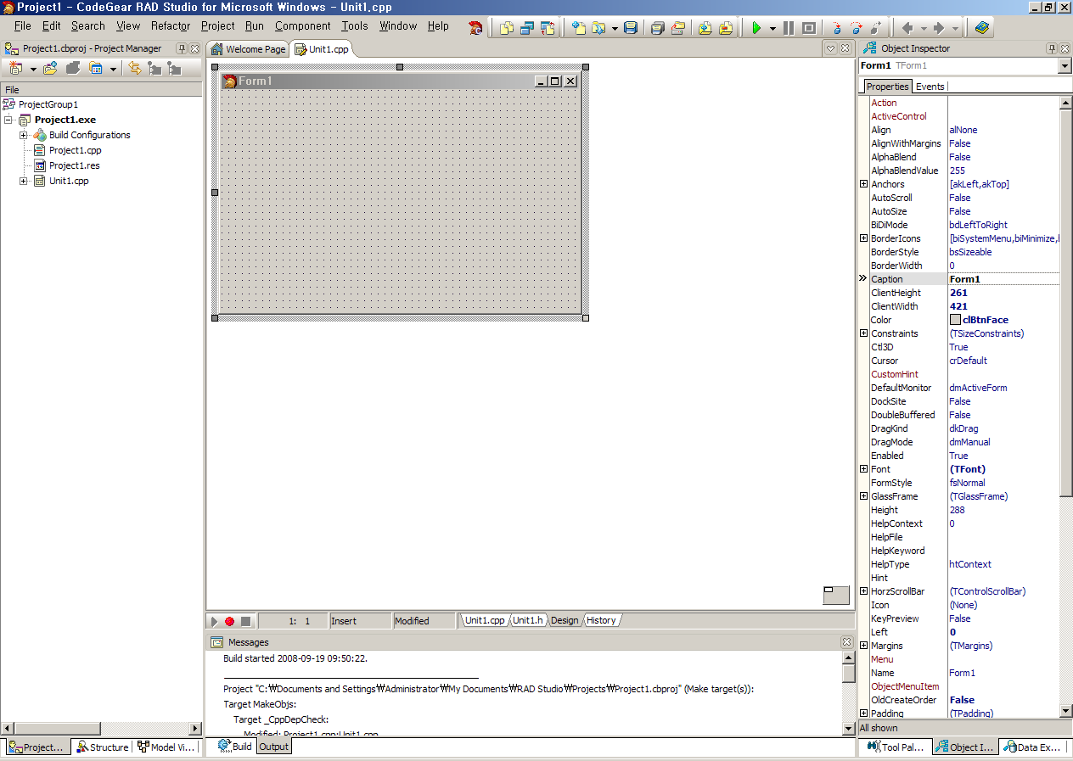
Task: Click the green Run button in the toolbar
Action: pos(756,28)
